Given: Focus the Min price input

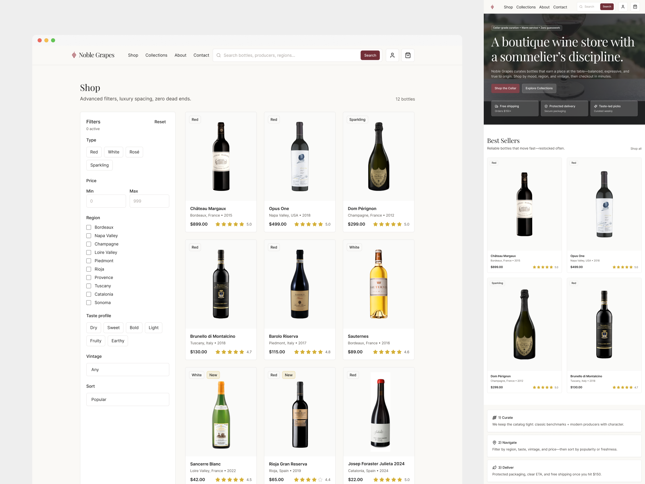Looking at the screenshot, I should coord(106,201).
